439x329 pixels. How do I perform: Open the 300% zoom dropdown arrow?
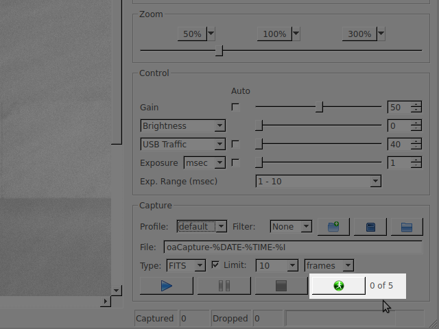pos(381,34)
